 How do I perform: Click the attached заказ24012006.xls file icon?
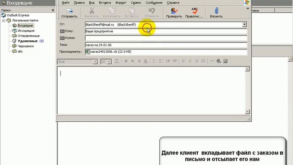(x=87, y=52)
